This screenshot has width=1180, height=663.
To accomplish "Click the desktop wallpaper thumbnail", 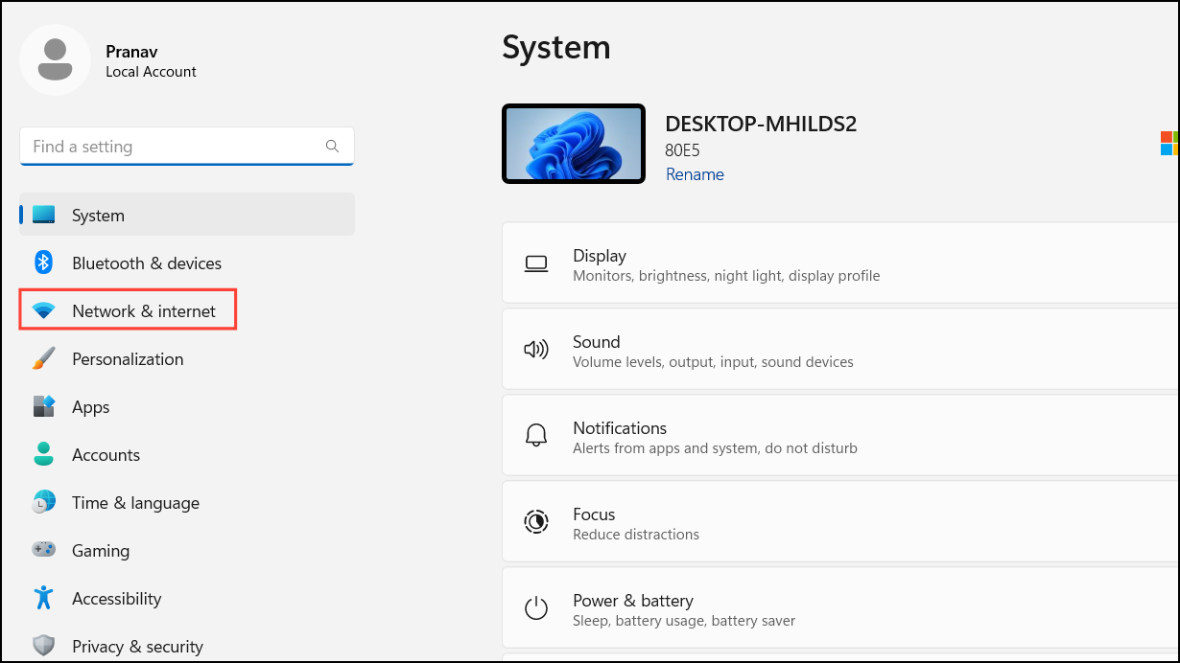I will [x=574, y=144].
